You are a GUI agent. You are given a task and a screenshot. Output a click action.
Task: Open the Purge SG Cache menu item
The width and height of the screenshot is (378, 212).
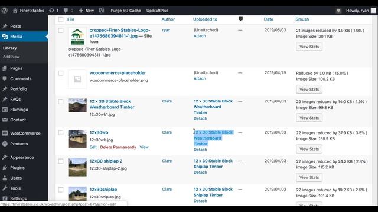point(126,11)
